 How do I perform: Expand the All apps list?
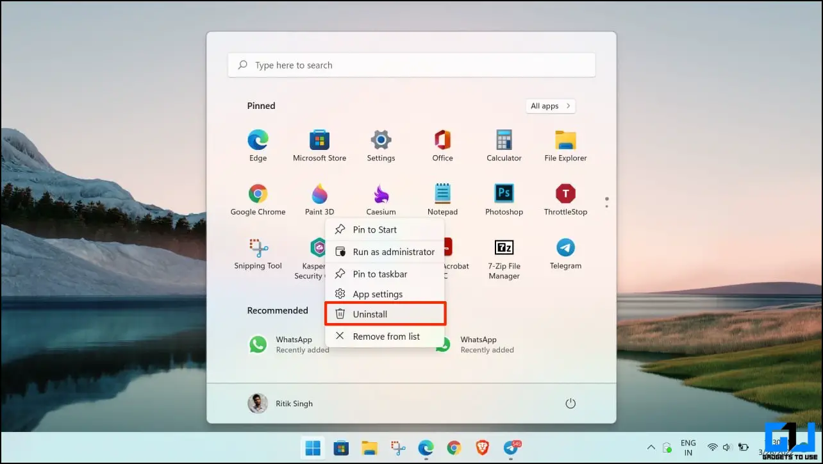pos(550,106)
